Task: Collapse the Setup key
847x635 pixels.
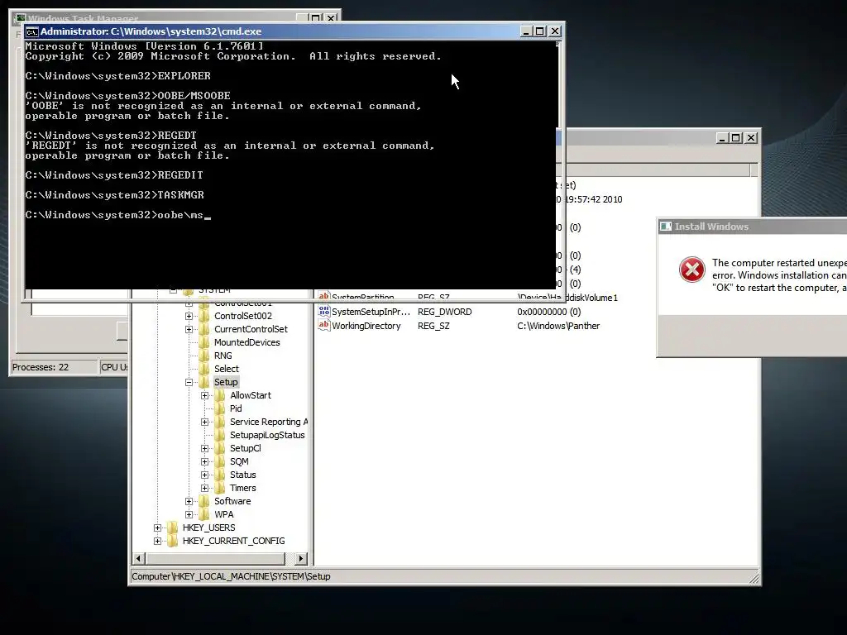Action: click(189, 382)
